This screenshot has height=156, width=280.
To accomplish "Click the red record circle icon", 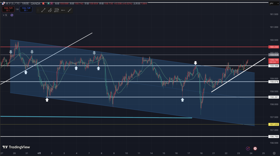I will click(255, 148).
